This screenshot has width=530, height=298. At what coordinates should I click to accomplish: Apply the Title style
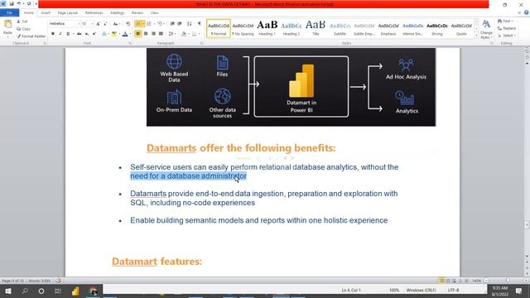point(316,29)
